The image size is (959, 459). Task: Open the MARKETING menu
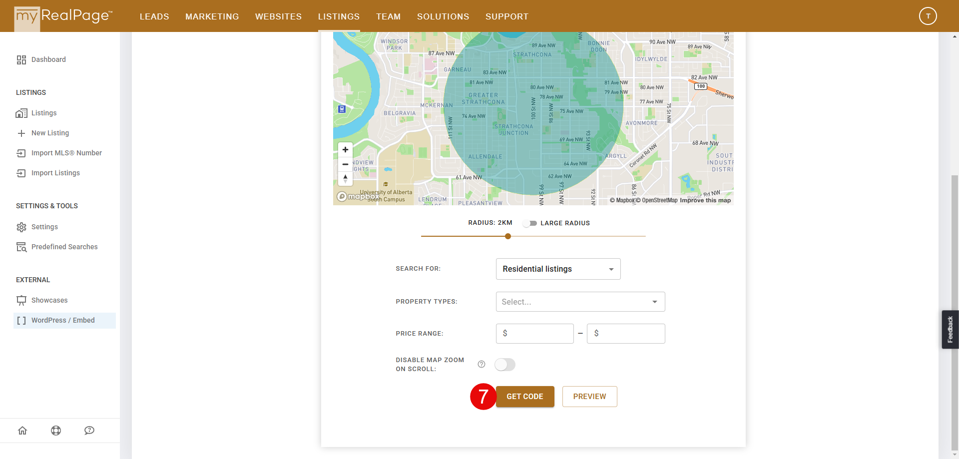pyautogui.click(x=212, y=16)
